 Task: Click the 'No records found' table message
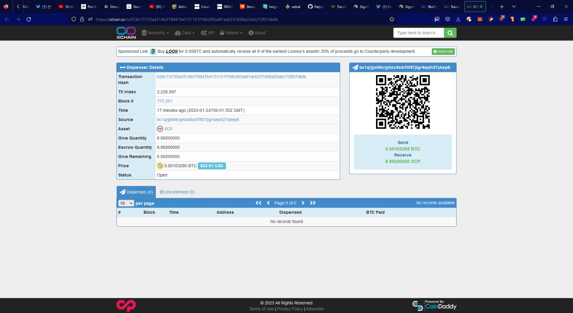tap(286, 221)
